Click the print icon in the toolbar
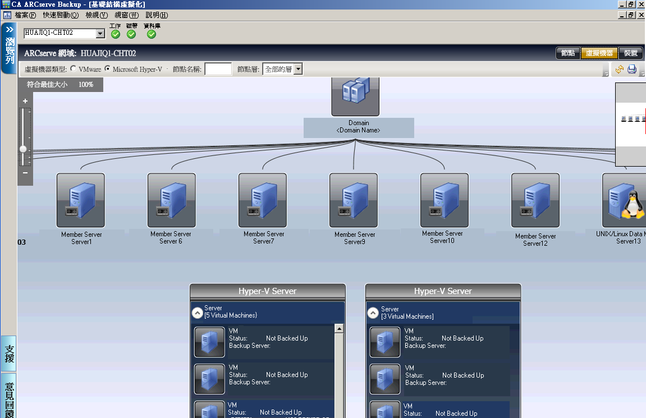Viewport: 646px width, 418px height. coord(632,70)
